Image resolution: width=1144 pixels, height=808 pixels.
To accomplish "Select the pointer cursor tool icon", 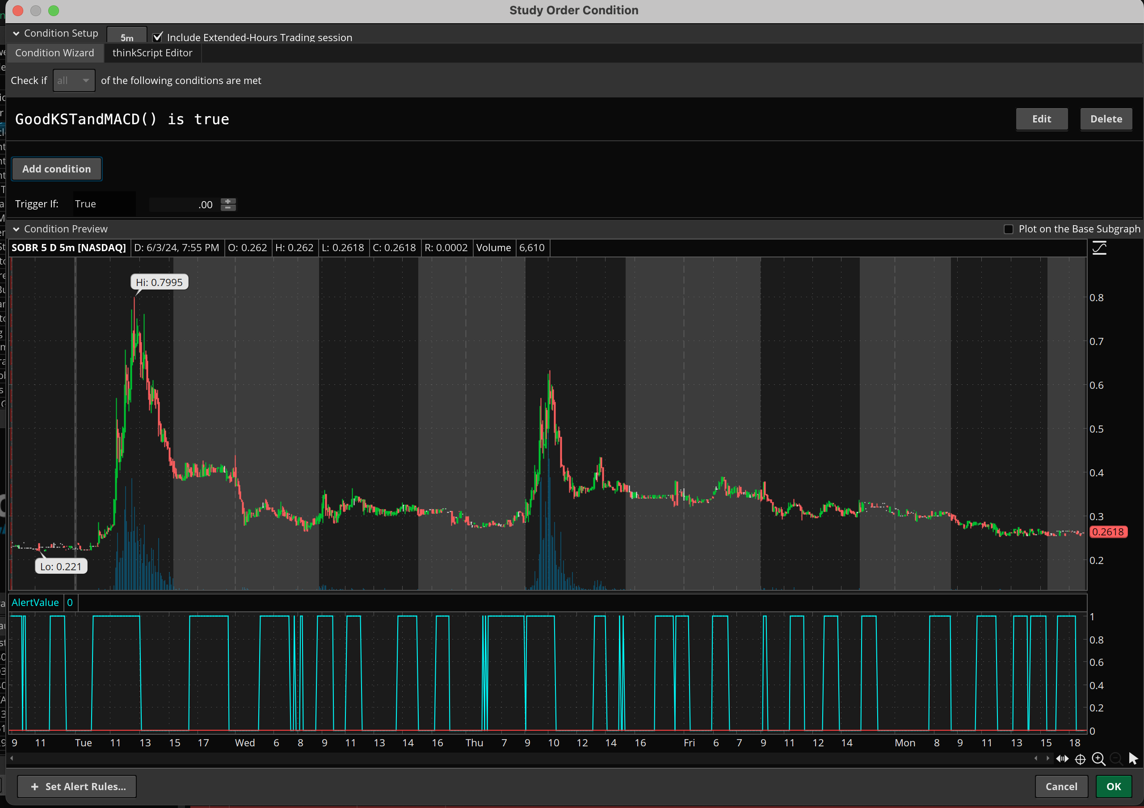I will tap(1133, 758).
